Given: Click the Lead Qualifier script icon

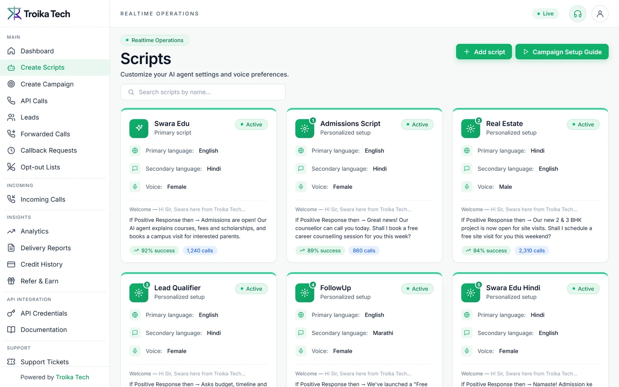Looking at the screenshot, I should point(139,293).
